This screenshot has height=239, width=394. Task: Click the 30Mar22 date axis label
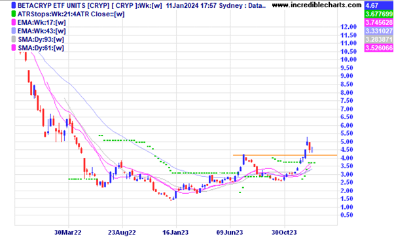68,232
